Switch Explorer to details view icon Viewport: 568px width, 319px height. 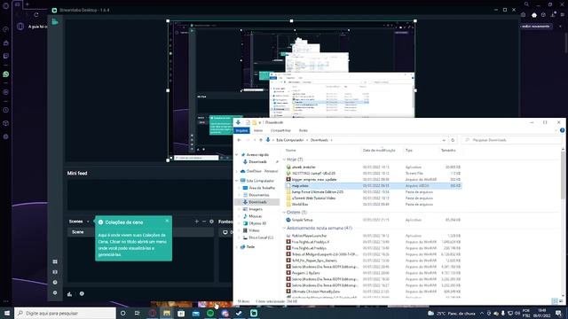555,301
